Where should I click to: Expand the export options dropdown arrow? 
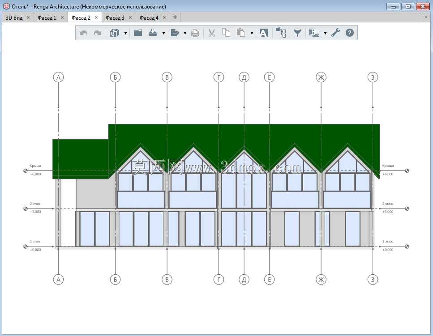tap(185, 34)
